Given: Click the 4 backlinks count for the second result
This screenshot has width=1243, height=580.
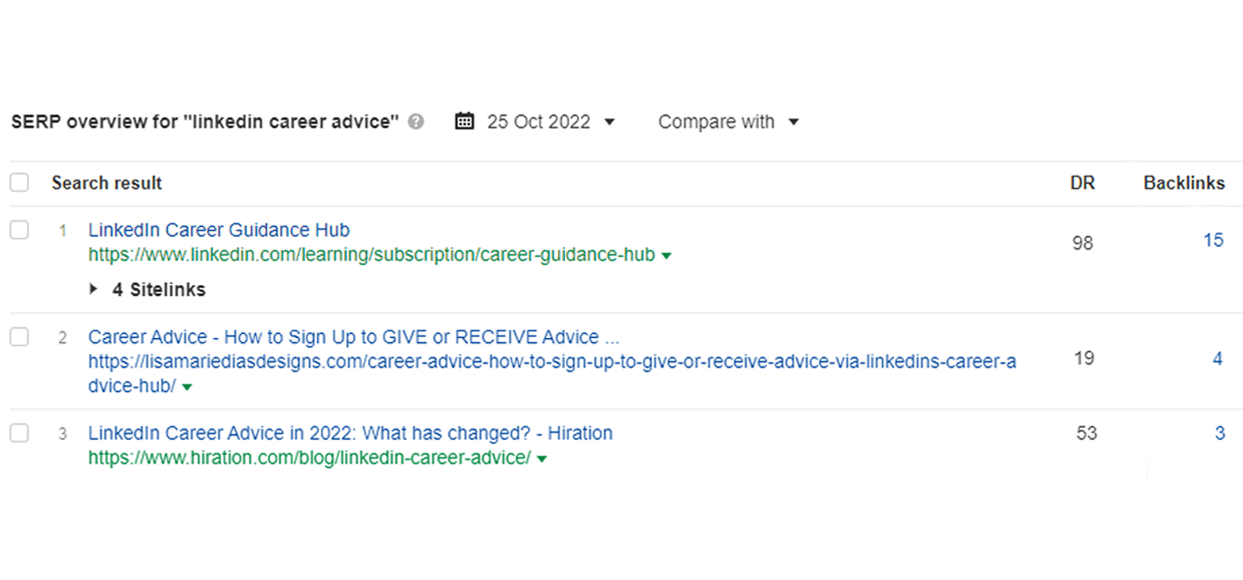Looking at the screenshot, I should [x=1216, y=358].
